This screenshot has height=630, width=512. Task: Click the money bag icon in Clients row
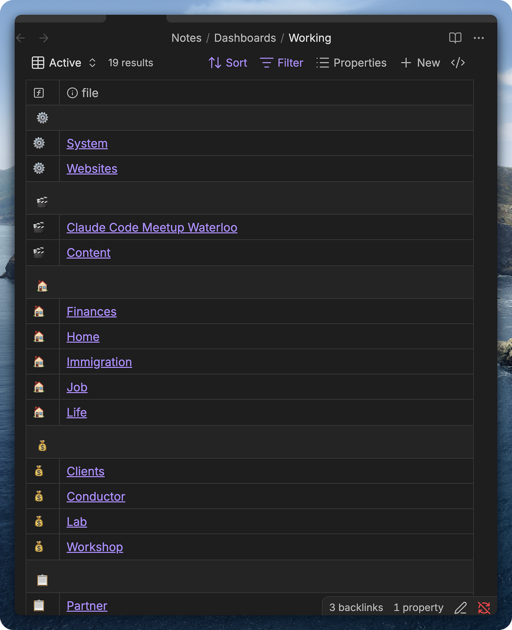point(39,471)
